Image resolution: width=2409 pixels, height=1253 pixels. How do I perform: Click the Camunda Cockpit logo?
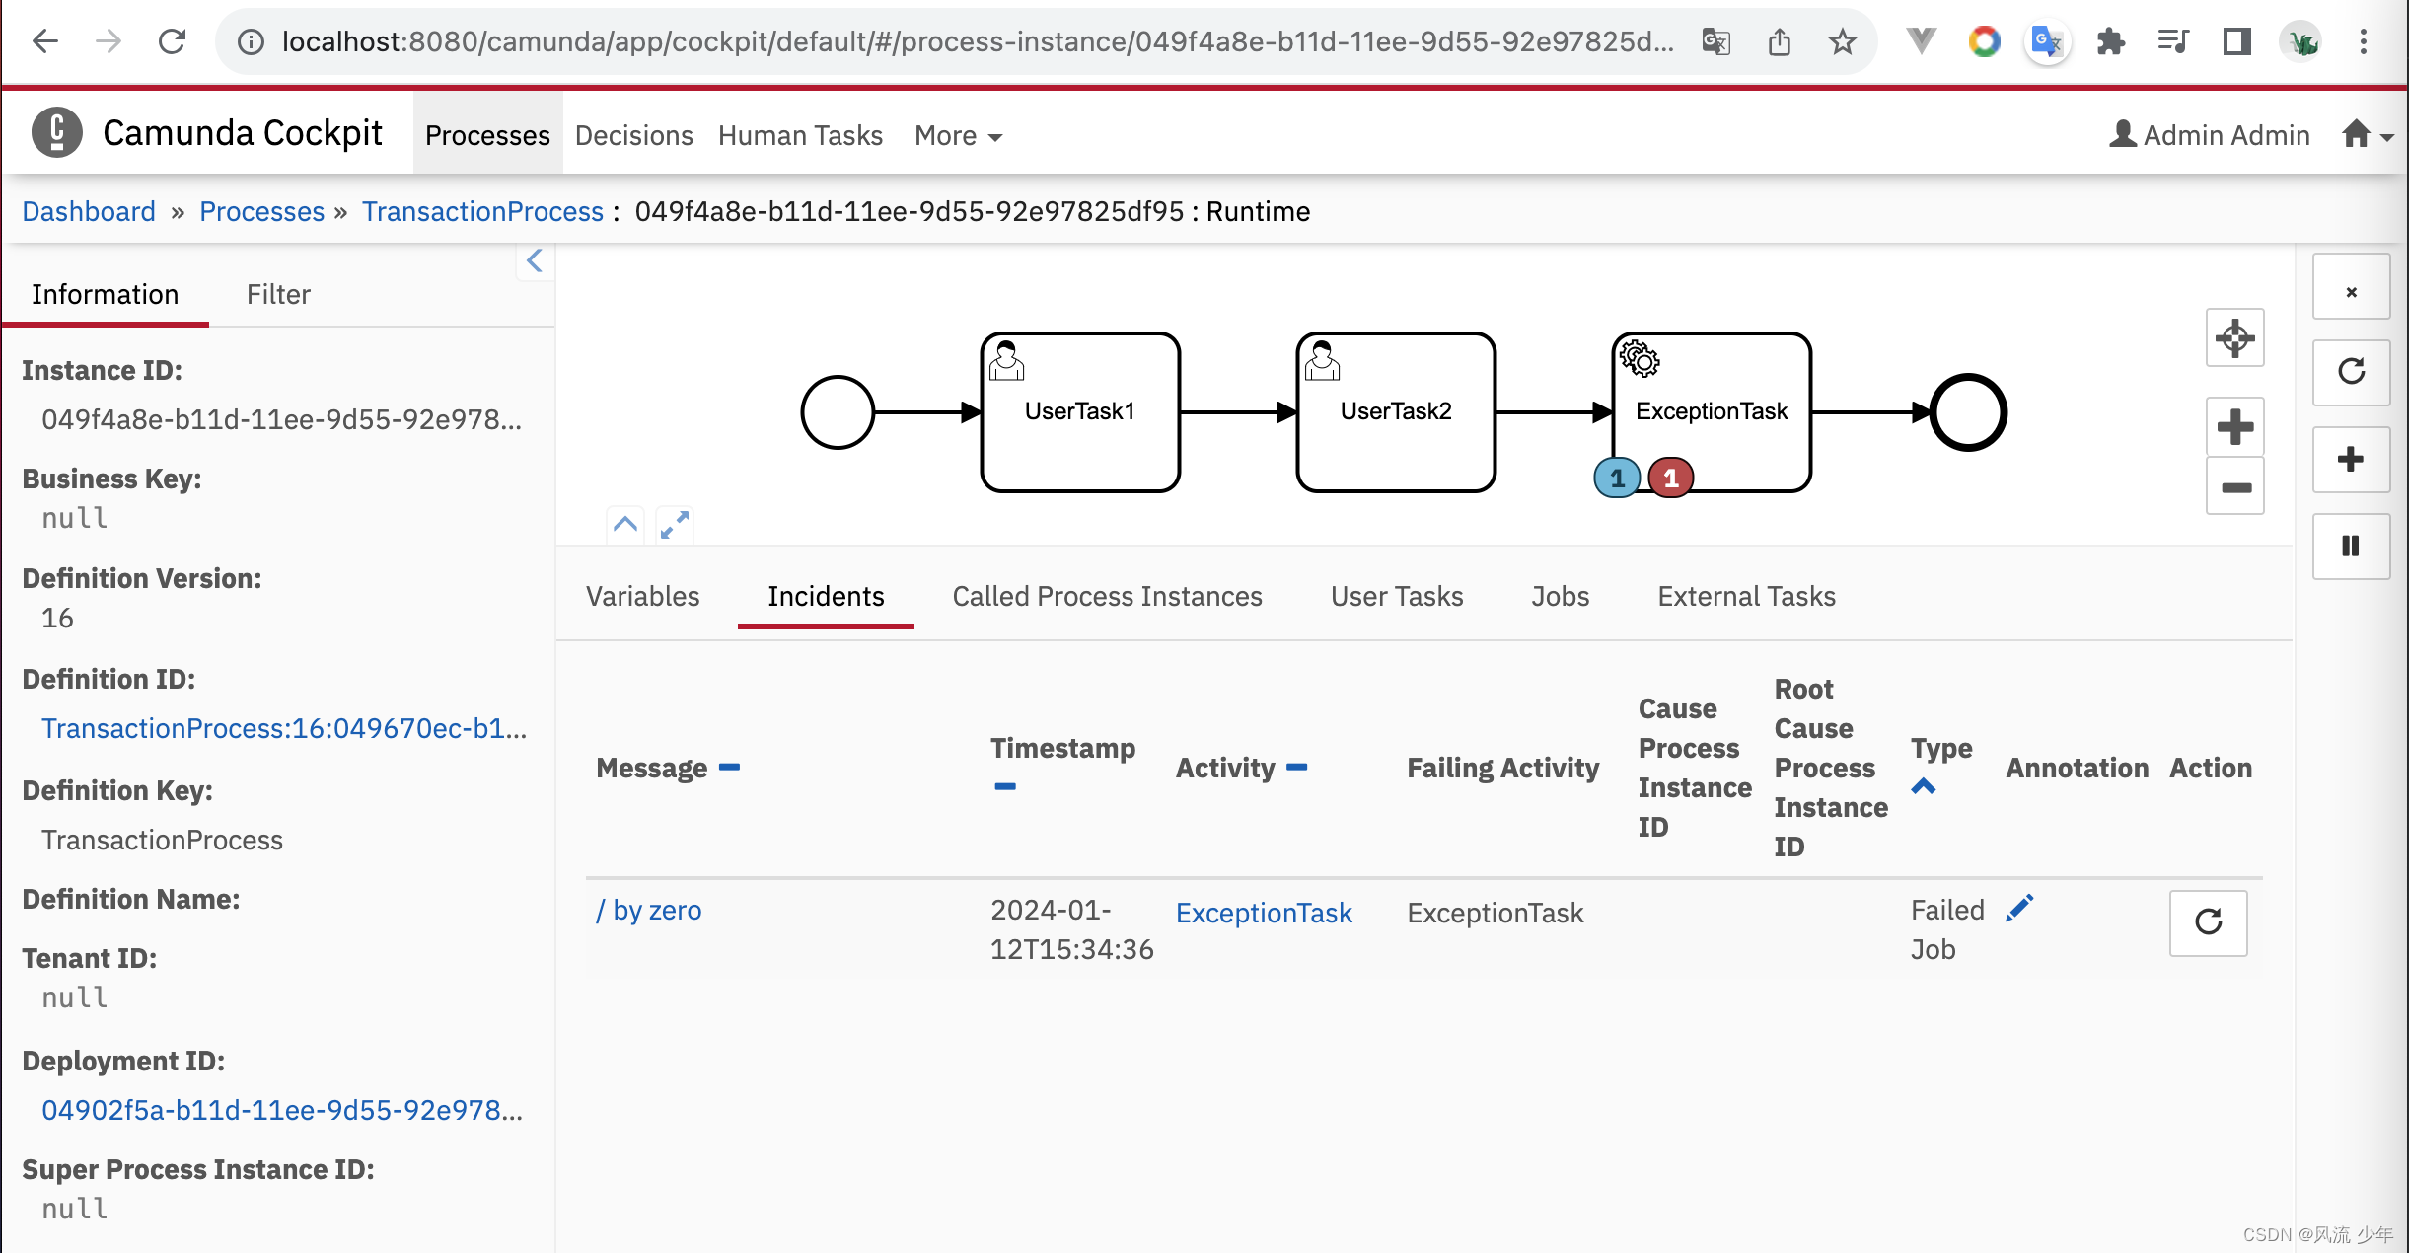(57, 132)
